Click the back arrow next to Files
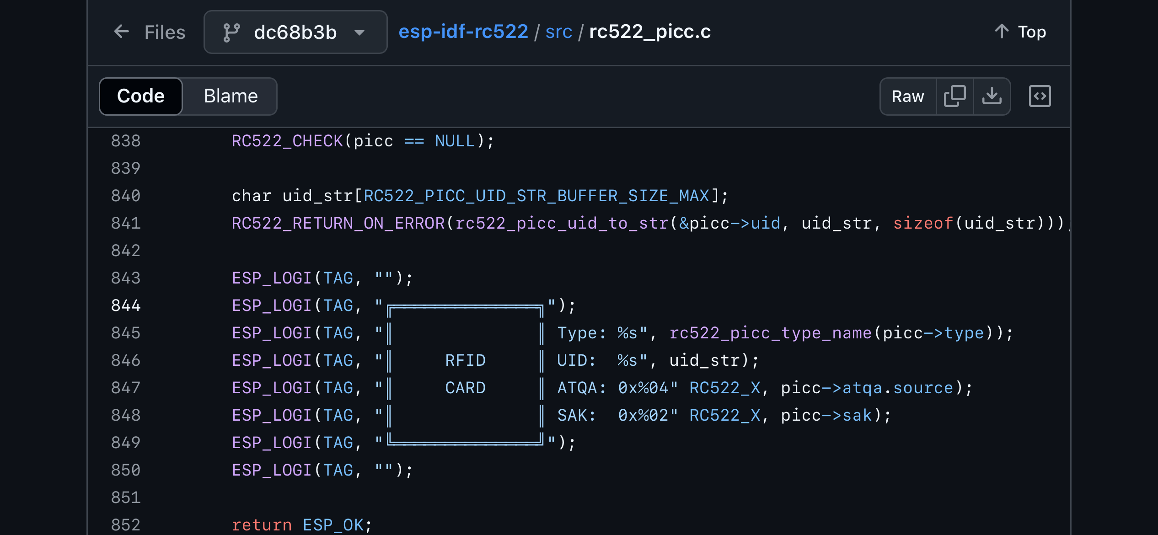This screenshot has width=1158, height=535. tap(122, 32)
